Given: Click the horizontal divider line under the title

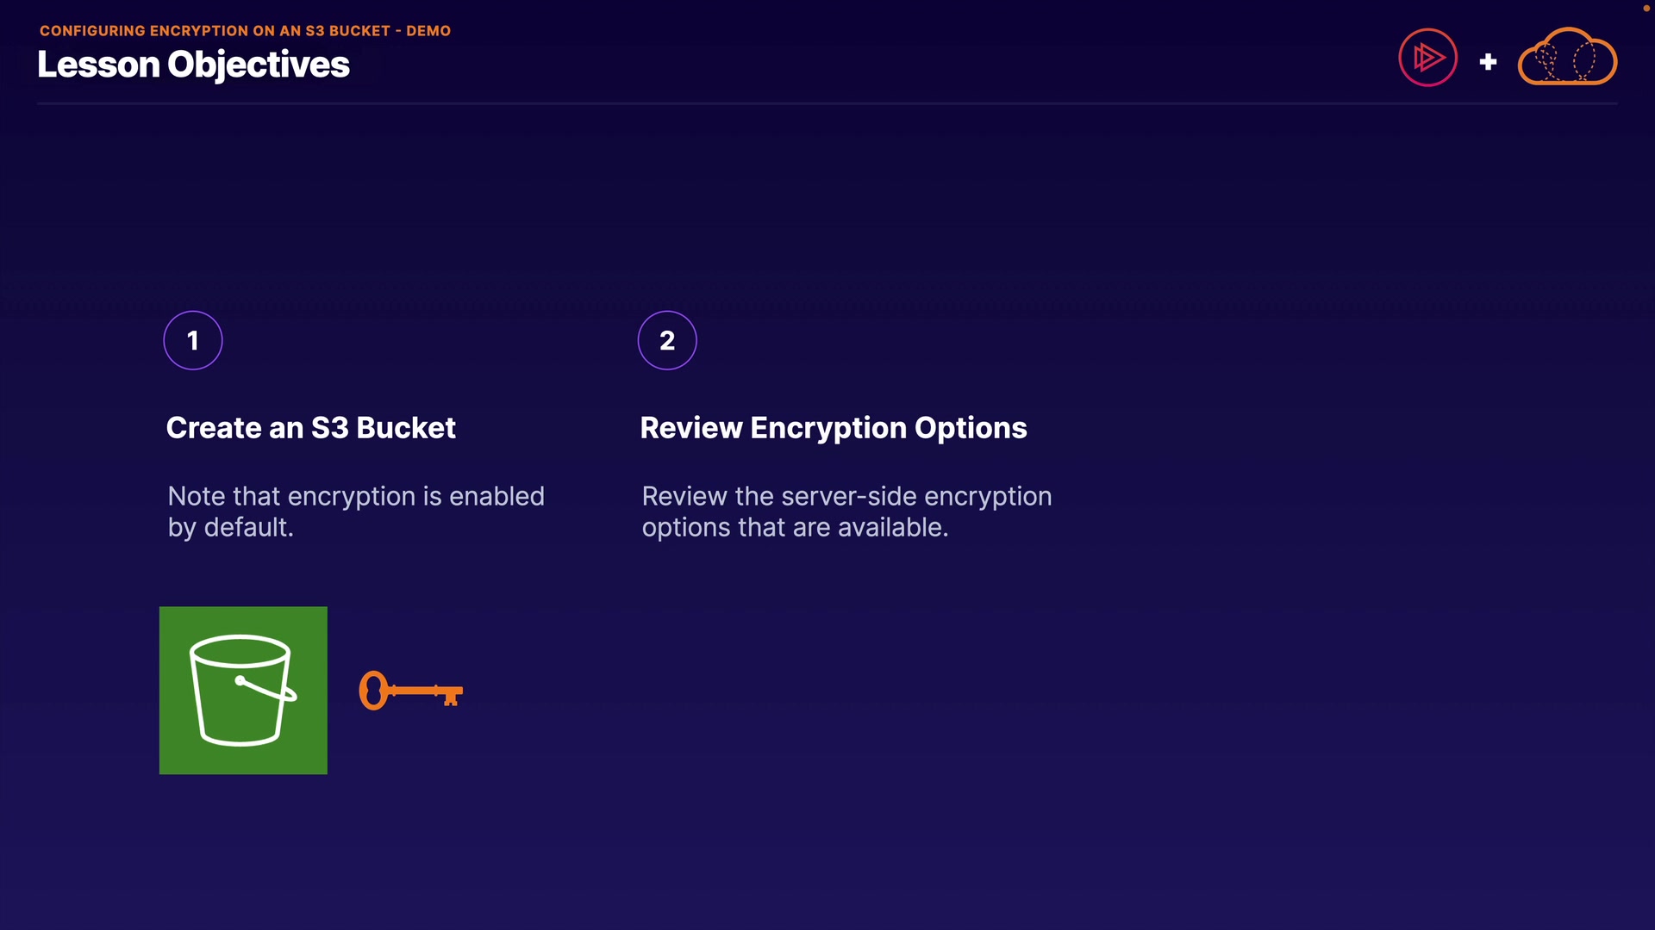Looking at the screenshot, I should (x=827, y=103).
